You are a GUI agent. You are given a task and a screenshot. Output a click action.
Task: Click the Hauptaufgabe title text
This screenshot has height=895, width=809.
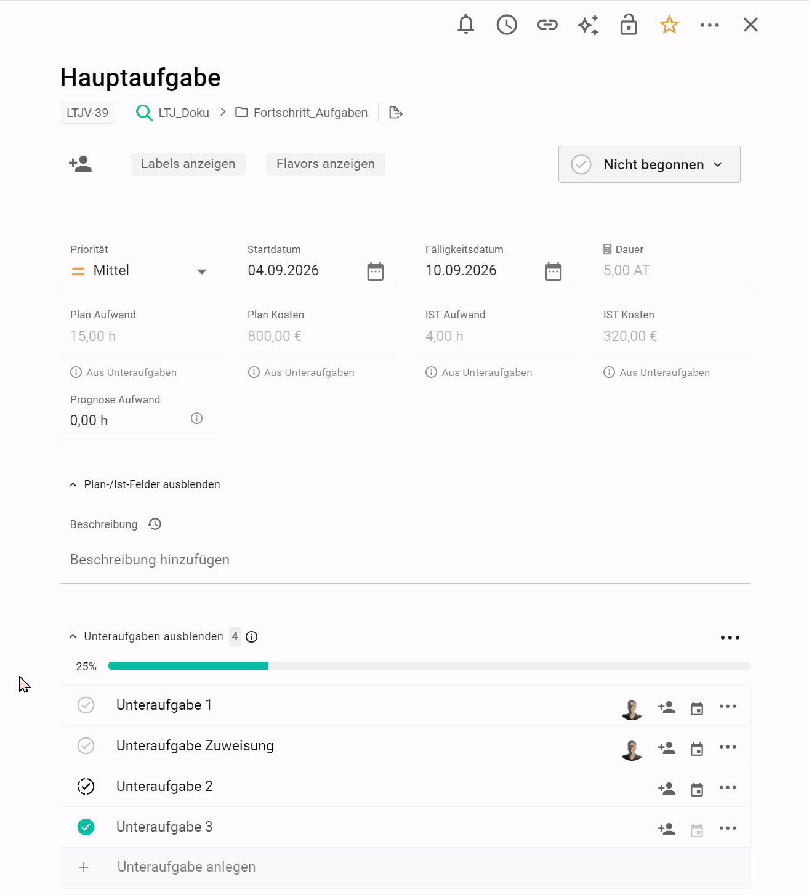140,78
